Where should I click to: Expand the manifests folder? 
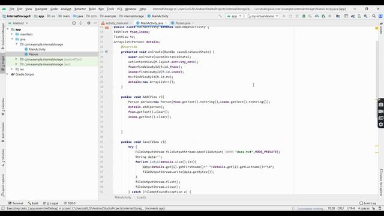point(12,34)
